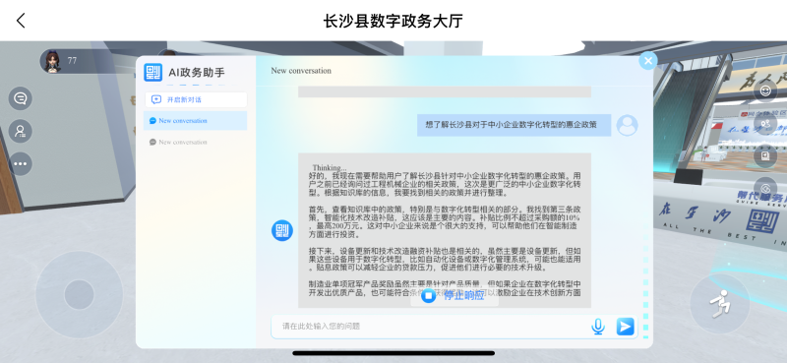Stop the response with 停止响应

(454, 295)
